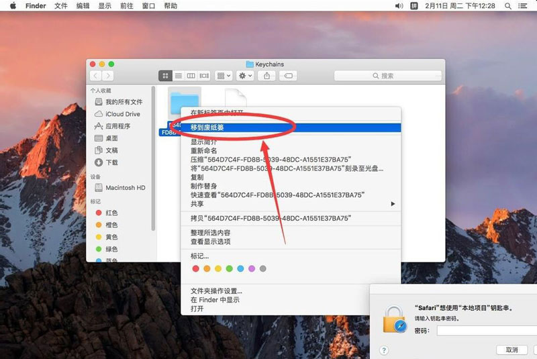
Task: Switch to column view
Action: pyautogui.click(x=191, y=76)
